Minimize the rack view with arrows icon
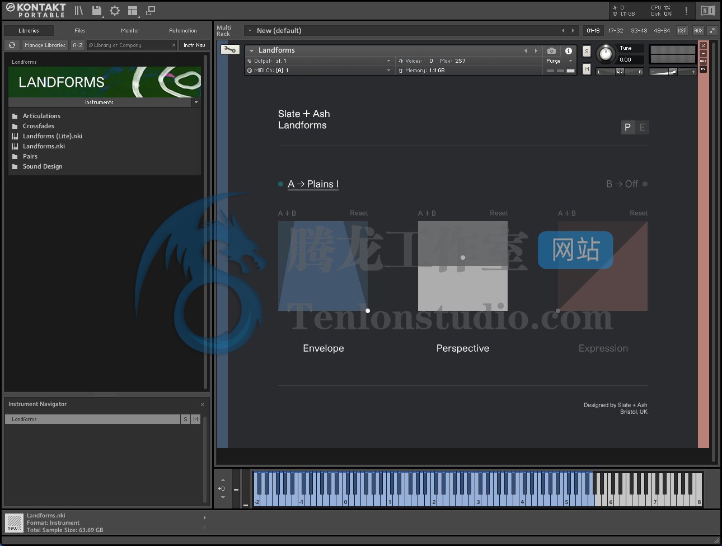722x546 pixels. (x=712, y=30)
